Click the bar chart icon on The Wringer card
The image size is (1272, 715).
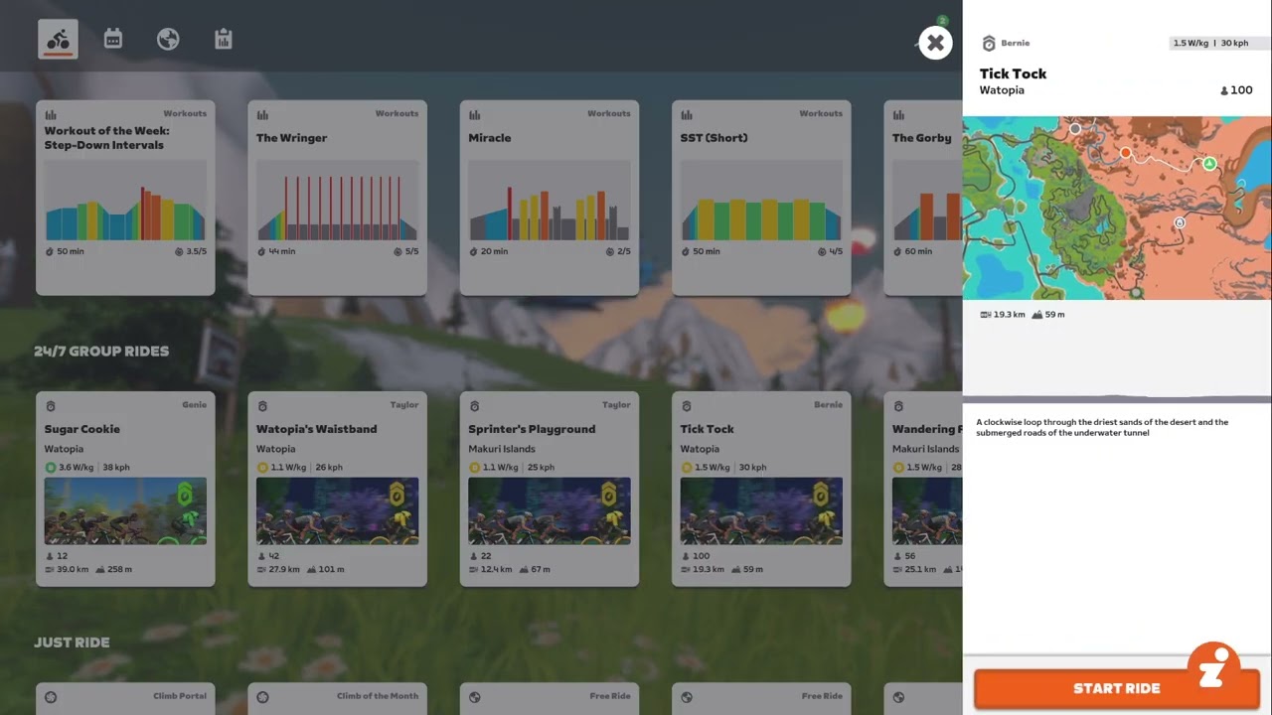point(262,114)
